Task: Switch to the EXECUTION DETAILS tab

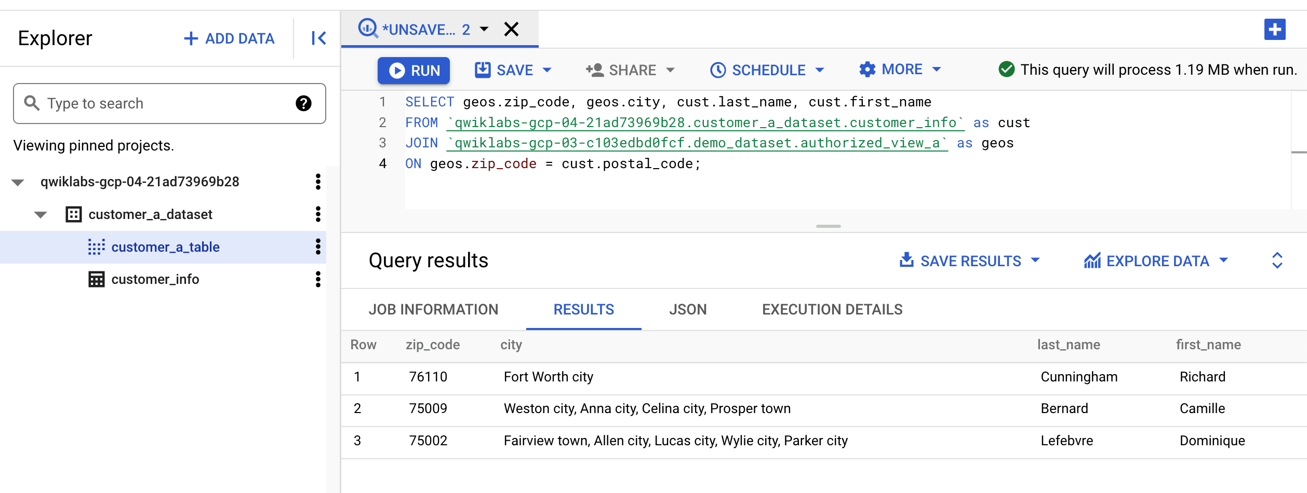Action: [x=832, y=309]
